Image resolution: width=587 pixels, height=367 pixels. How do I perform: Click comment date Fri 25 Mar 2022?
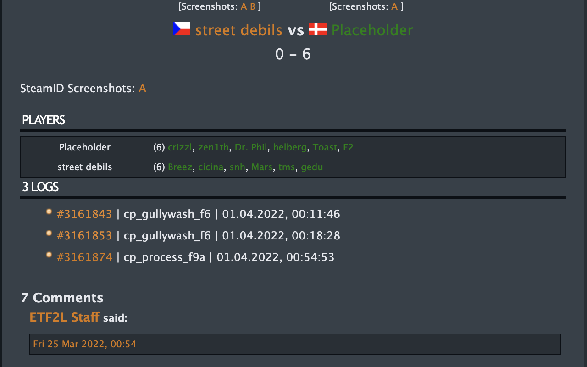click(85, 344)
